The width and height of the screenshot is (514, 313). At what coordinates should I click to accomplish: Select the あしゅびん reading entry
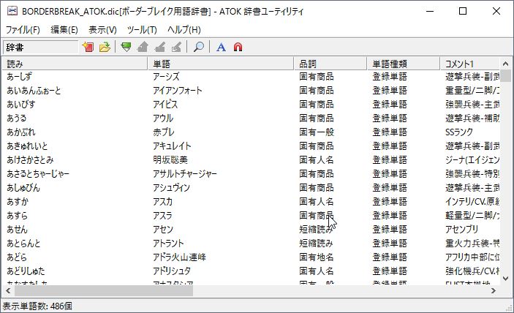pyautogui.click(x=23, y=187)
